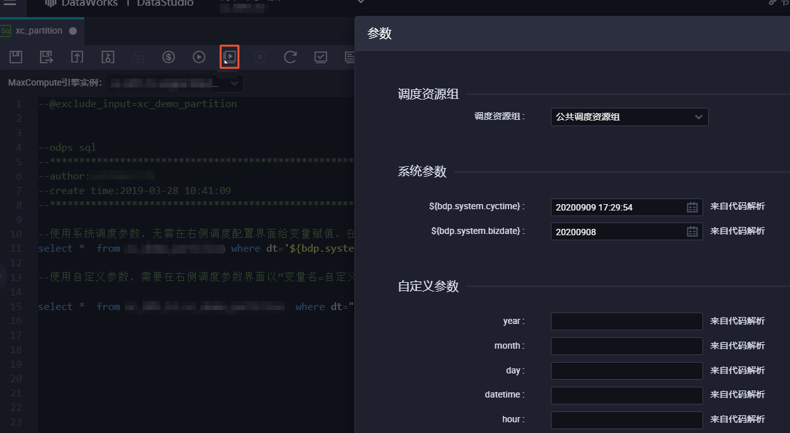Open calendar for bdp.system.cyctime field
Viewport: 790px width, 433px height.
point(692,207)
